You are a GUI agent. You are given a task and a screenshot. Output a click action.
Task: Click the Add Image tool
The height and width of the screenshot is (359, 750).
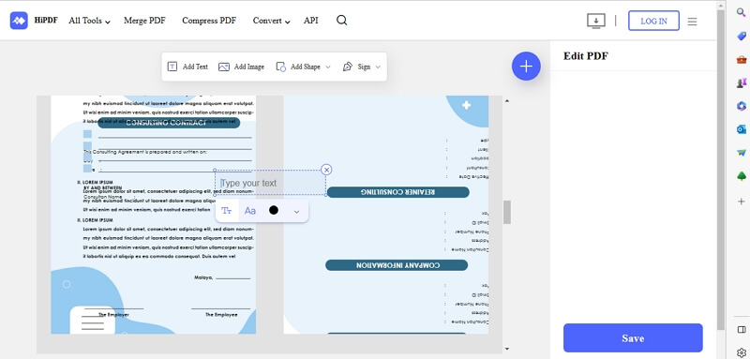pos(242,67)
